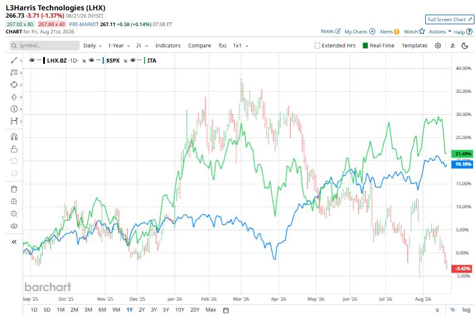Remove the $SPX comparison with its X
The height and width of the screenshot is (317, 475).
(125, 61)
